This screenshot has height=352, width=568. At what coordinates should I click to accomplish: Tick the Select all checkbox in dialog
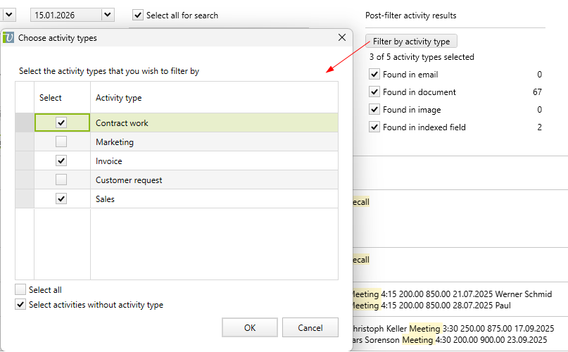click(20, 290)
